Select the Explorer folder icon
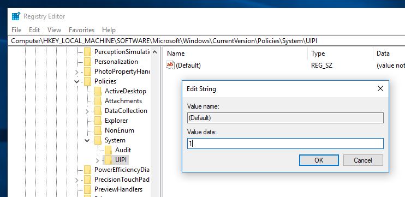 (98, 121)
